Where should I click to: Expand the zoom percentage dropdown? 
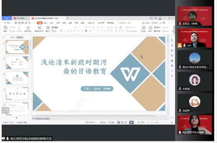pyautogui.click(x=143, y=122)
